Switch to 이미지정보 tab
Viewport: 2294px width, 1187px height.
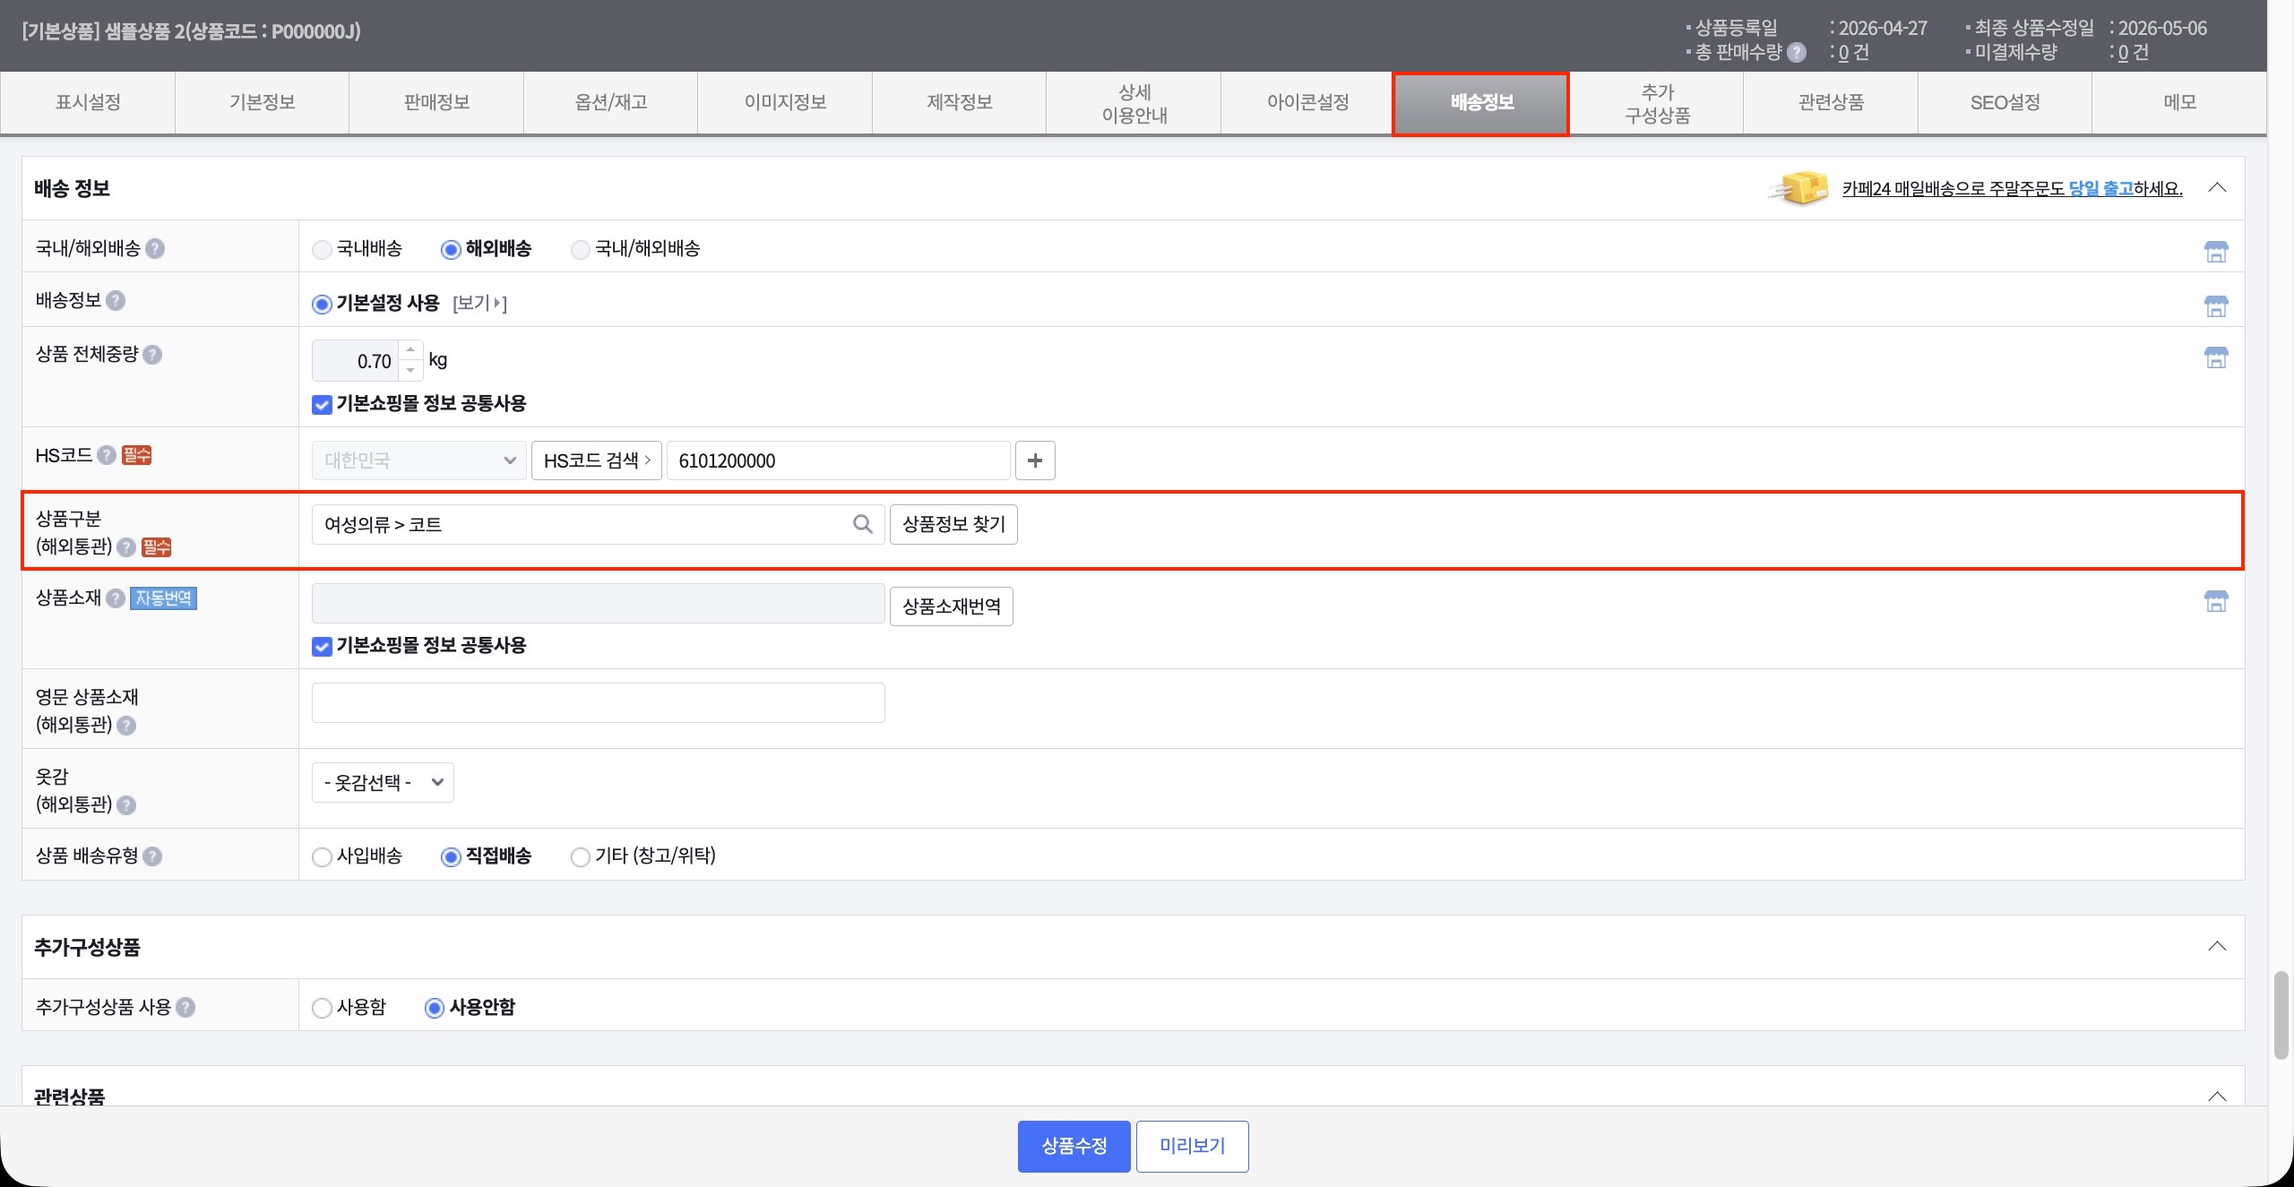(785, 103)
